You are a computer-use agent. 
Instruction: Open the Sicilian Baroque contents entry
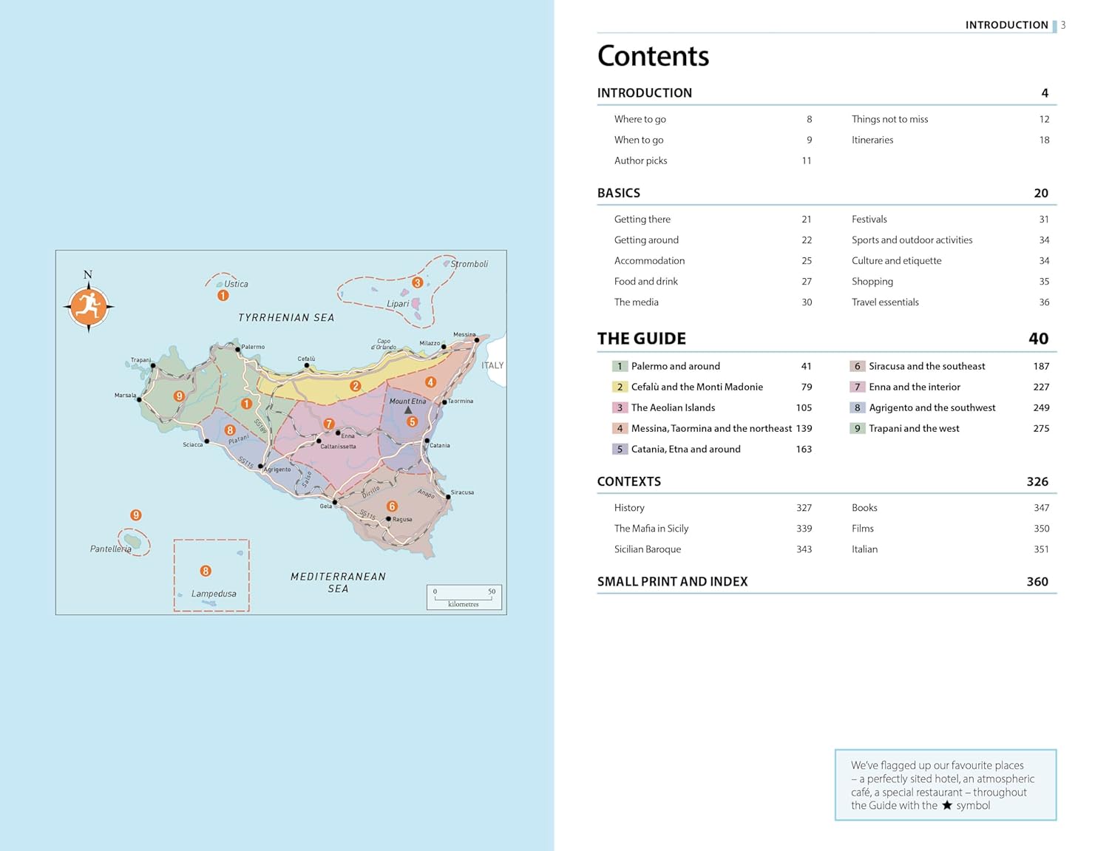[647, 549]
